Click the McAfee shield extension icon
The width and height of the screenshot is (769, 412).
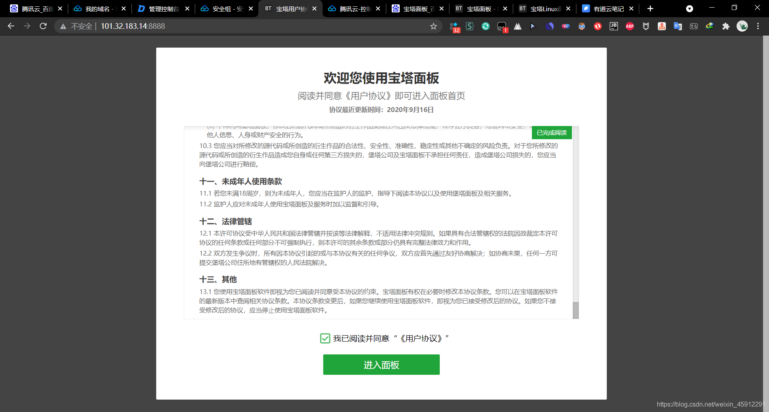646,26
